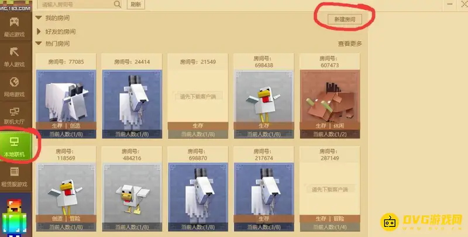This screenshot has width=468, height=237.
Task: Click the 刷新 button
Action: [136, 5]
